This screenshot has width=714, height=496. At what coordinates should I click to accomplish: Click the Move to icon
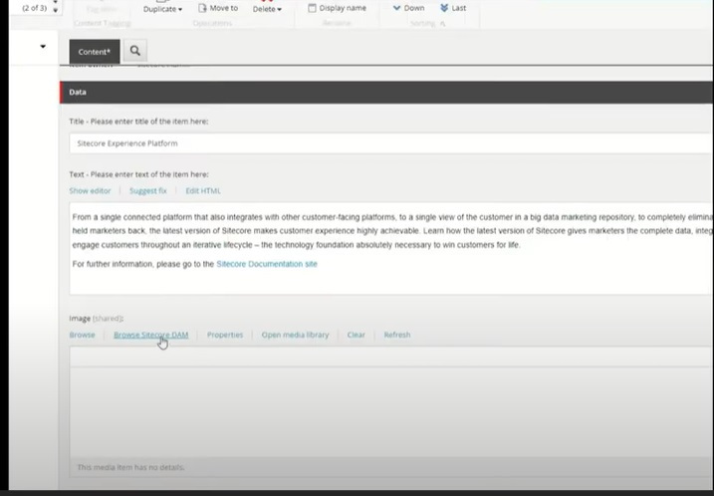(x=202, y=8)
